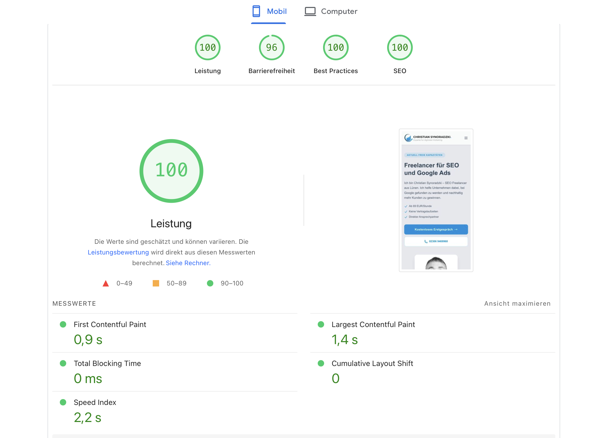Viewport: 605px width, 438px height.
Task: Click the phone number in the site preview
Action: click(436, 241)
